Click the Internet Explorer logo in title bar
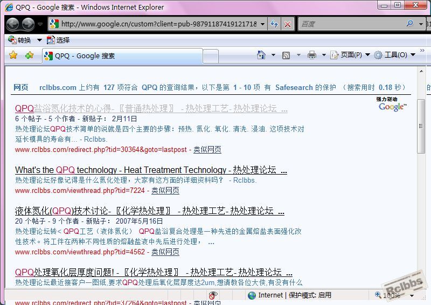The height and width of the screenshot is (305, 431). [9, 7]
